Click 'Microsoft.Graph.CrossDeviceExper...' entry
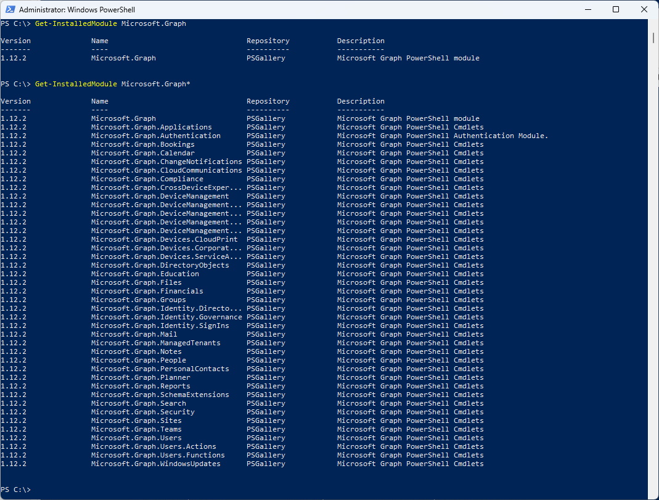The height and width of the screenshot is (500, 659). tap(166, 187)
